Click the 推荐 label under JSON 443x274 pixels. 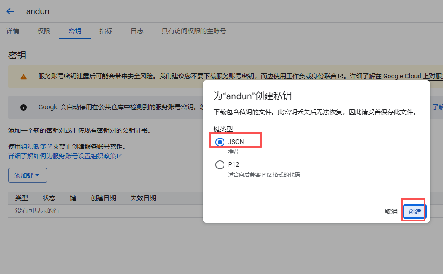(234, 152)
